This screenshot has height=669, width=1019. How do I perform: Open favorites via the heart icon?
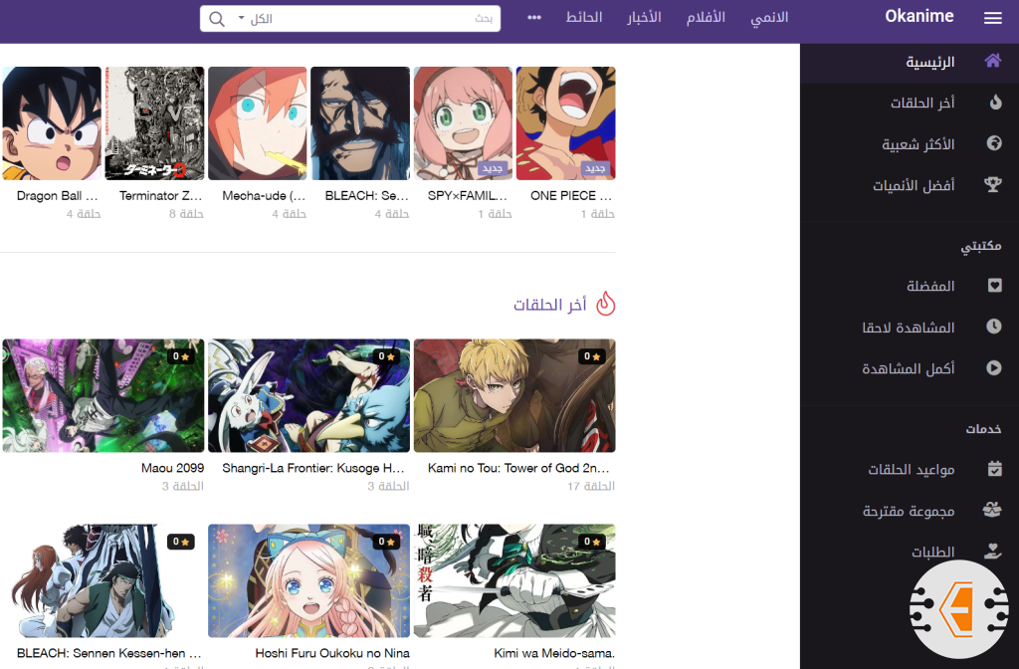[x=994, y=286]
